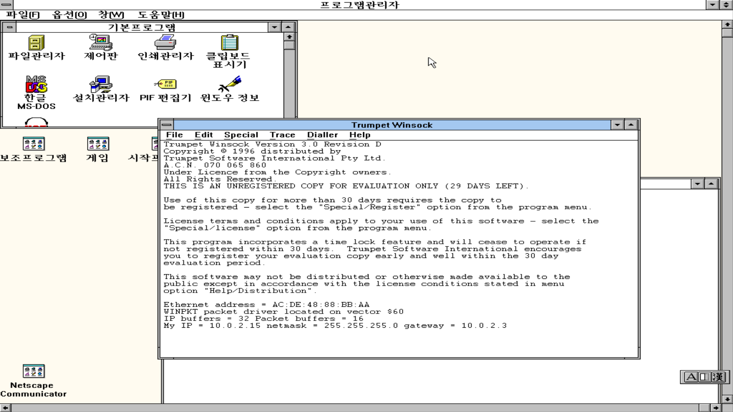Click the WINPKT packet driver line
Screen dimensions: 733x412
[284, 312]
